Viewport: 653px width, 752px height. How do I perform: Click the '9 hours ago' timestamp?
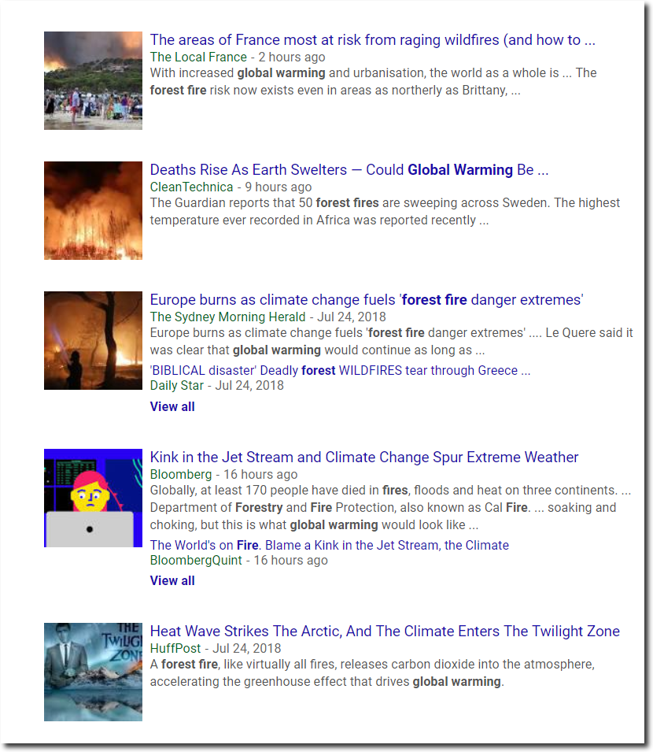(x=279, y=187)
